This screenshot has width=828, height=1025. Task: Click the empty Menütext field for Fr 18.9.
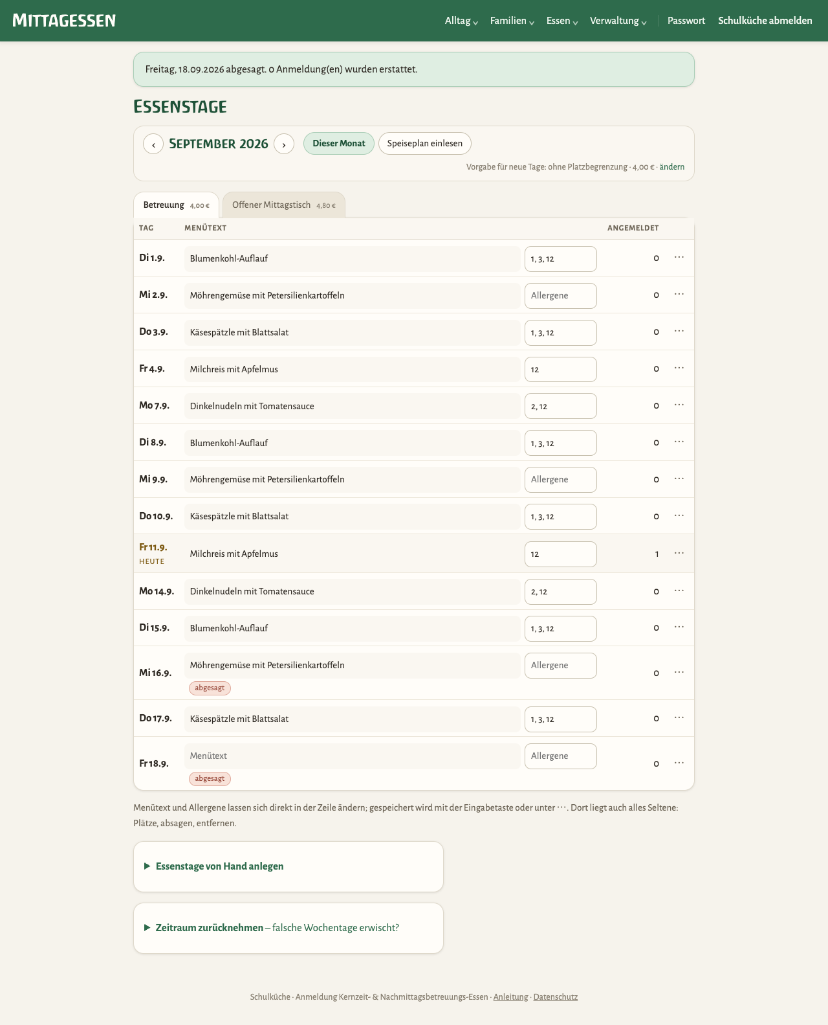(353, 756)
